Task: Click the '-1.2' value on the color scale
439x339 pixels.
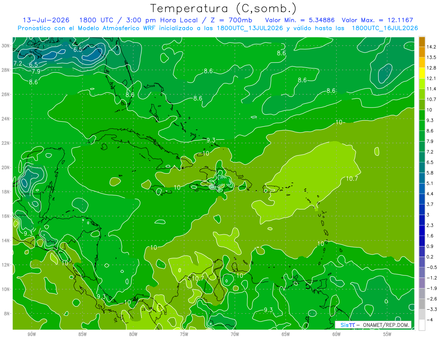Action: (x=431, y=278)
